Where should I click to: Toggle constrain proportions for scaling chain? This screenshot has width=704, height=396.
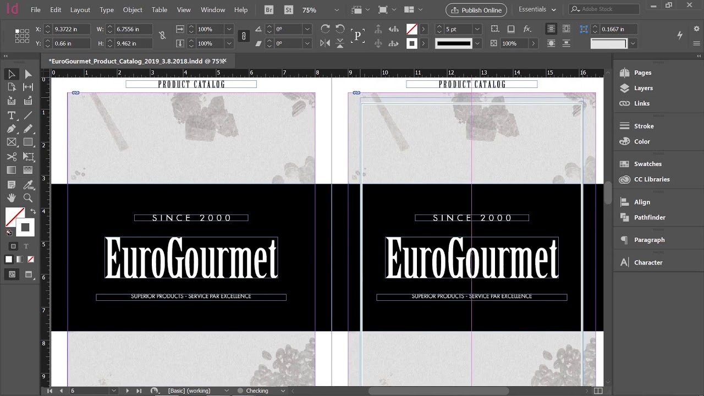[x=244, y=36]
